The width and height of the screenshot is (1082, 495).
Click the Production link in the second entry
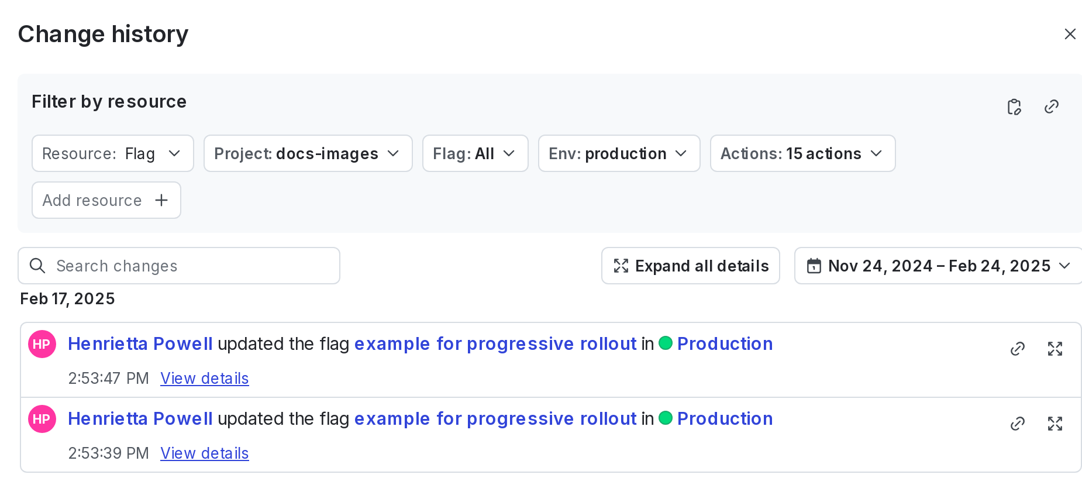pos(725,419)
